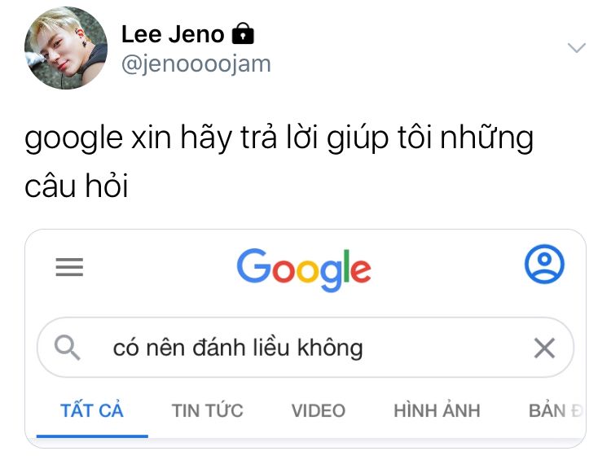
Task: Open the HÌNH ẢNH tab
Action: [437, 410]
